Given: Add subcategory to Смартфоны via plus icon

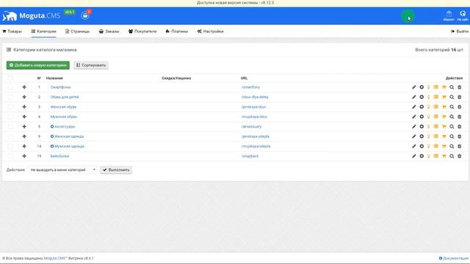Looking at the screenshot, I should pyautogui.click(x=422, y=87).
